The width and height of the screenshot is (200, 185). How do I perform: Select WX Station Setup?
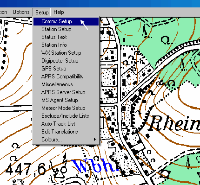(x=66, y=53)
